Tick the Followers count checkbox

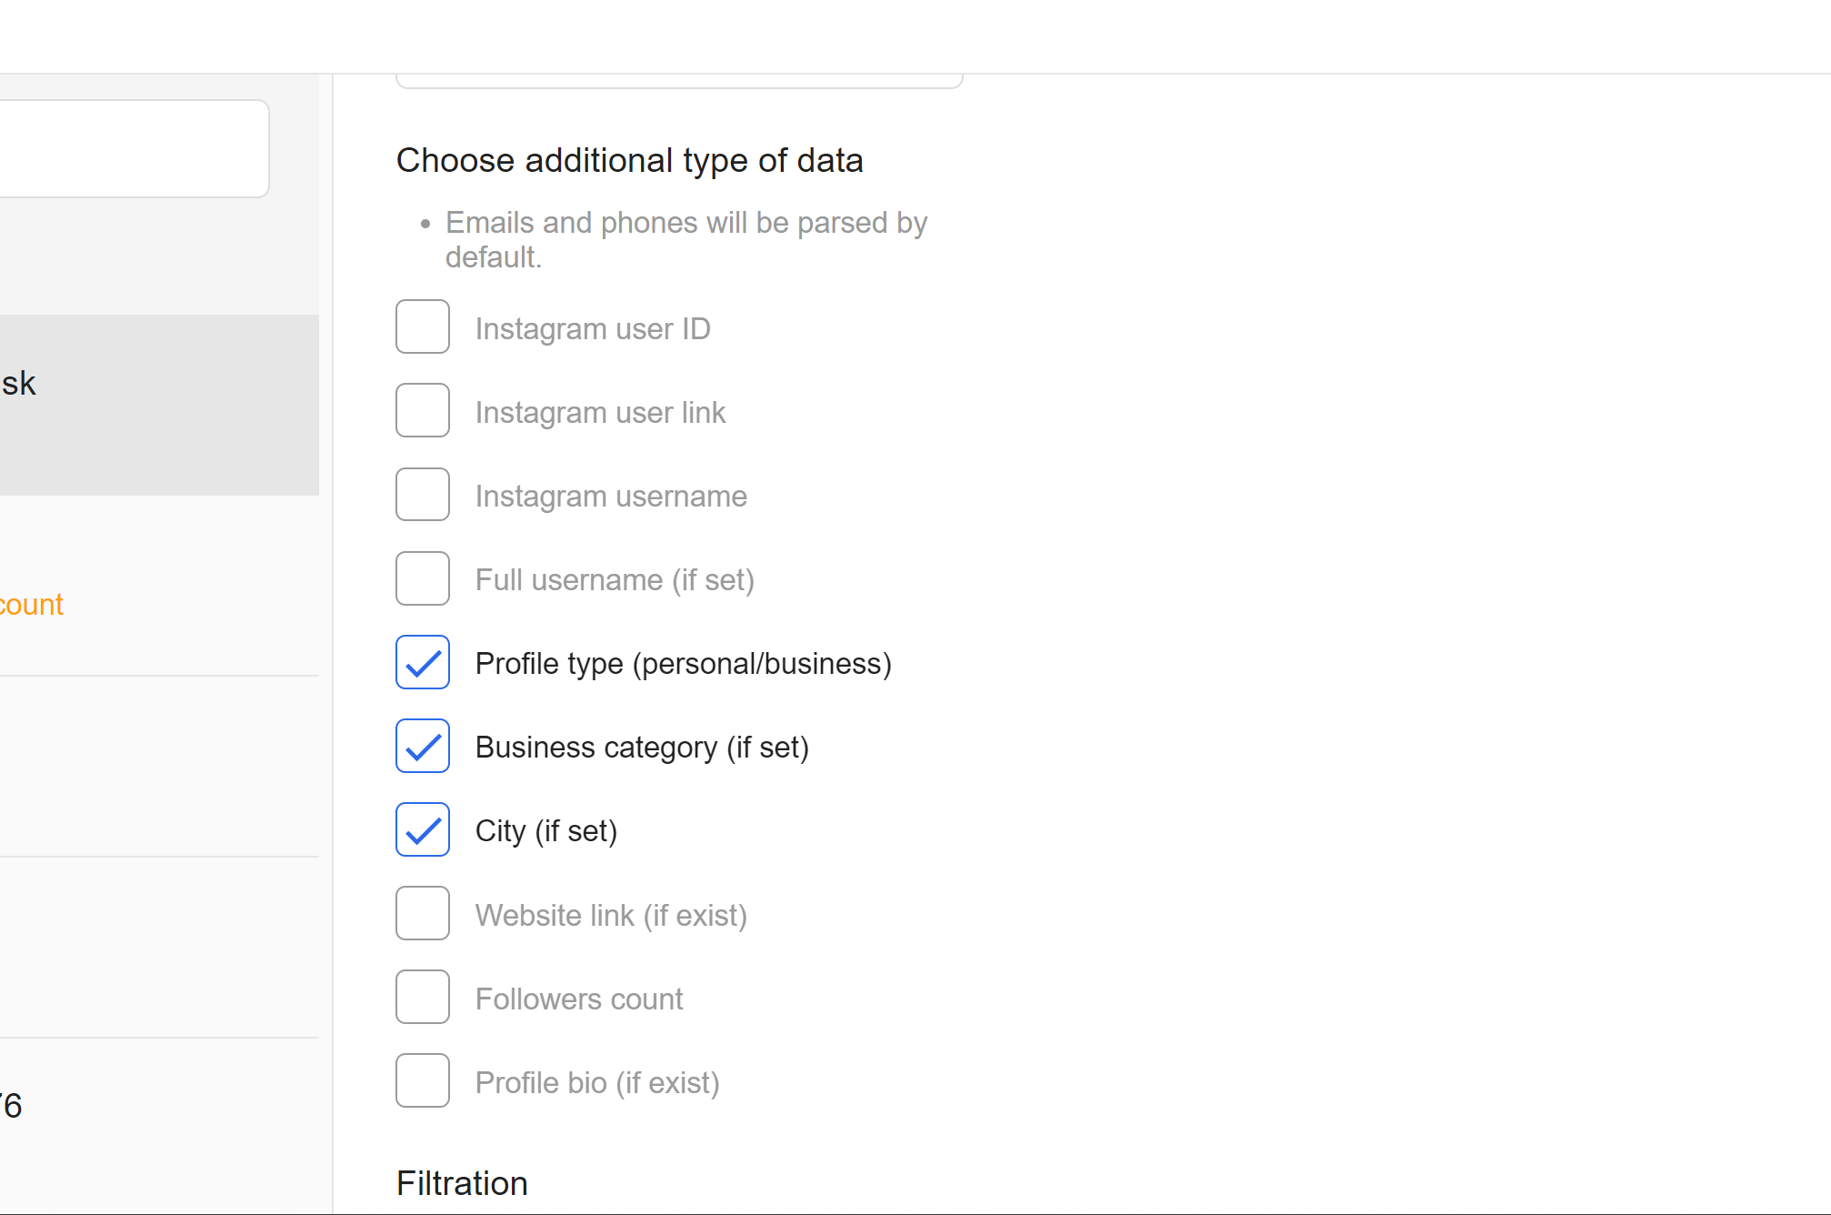pos(423,997)
